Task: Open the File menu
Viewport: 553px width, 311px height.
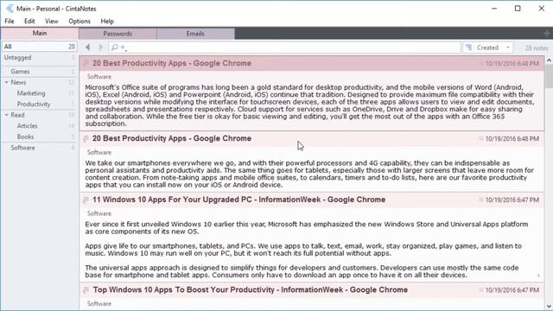Action: pyautogui.click(x=10, y=21)
